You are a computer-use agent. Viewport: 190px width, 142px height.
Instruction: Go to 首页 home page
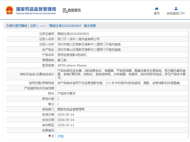point(157,13)
